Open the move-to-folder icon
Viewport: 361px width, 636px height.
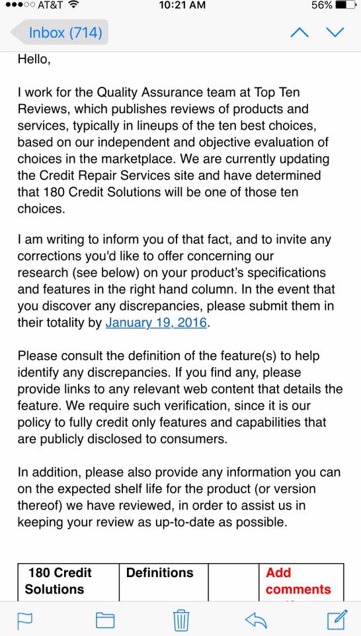[105, 620]
